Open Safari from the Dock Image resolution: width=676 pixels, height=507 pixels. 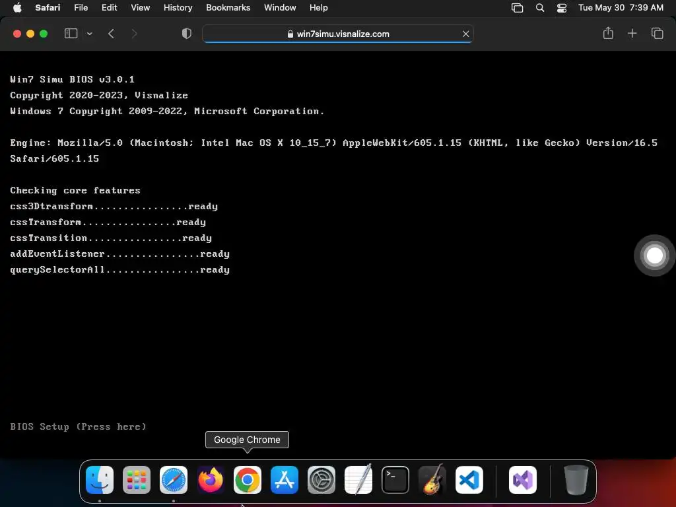174,480
